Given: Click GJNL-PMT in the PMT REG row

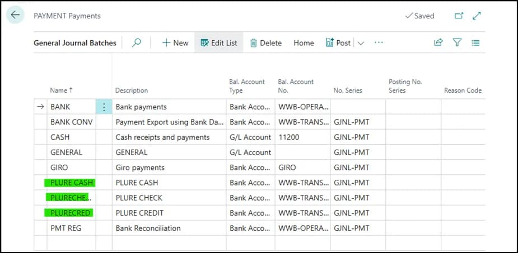Looking at the screenshot, I should [x=352, y=228].
